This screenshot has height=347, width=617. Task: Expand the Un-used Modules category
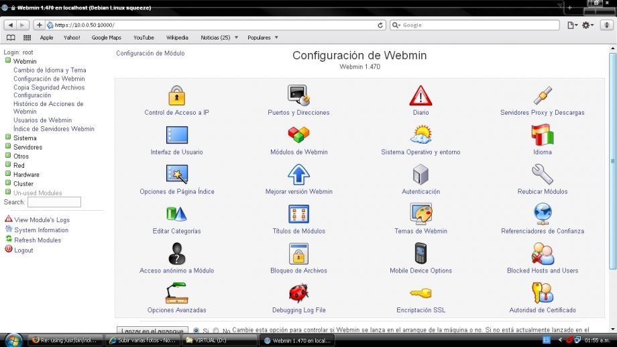pos(8,192)
